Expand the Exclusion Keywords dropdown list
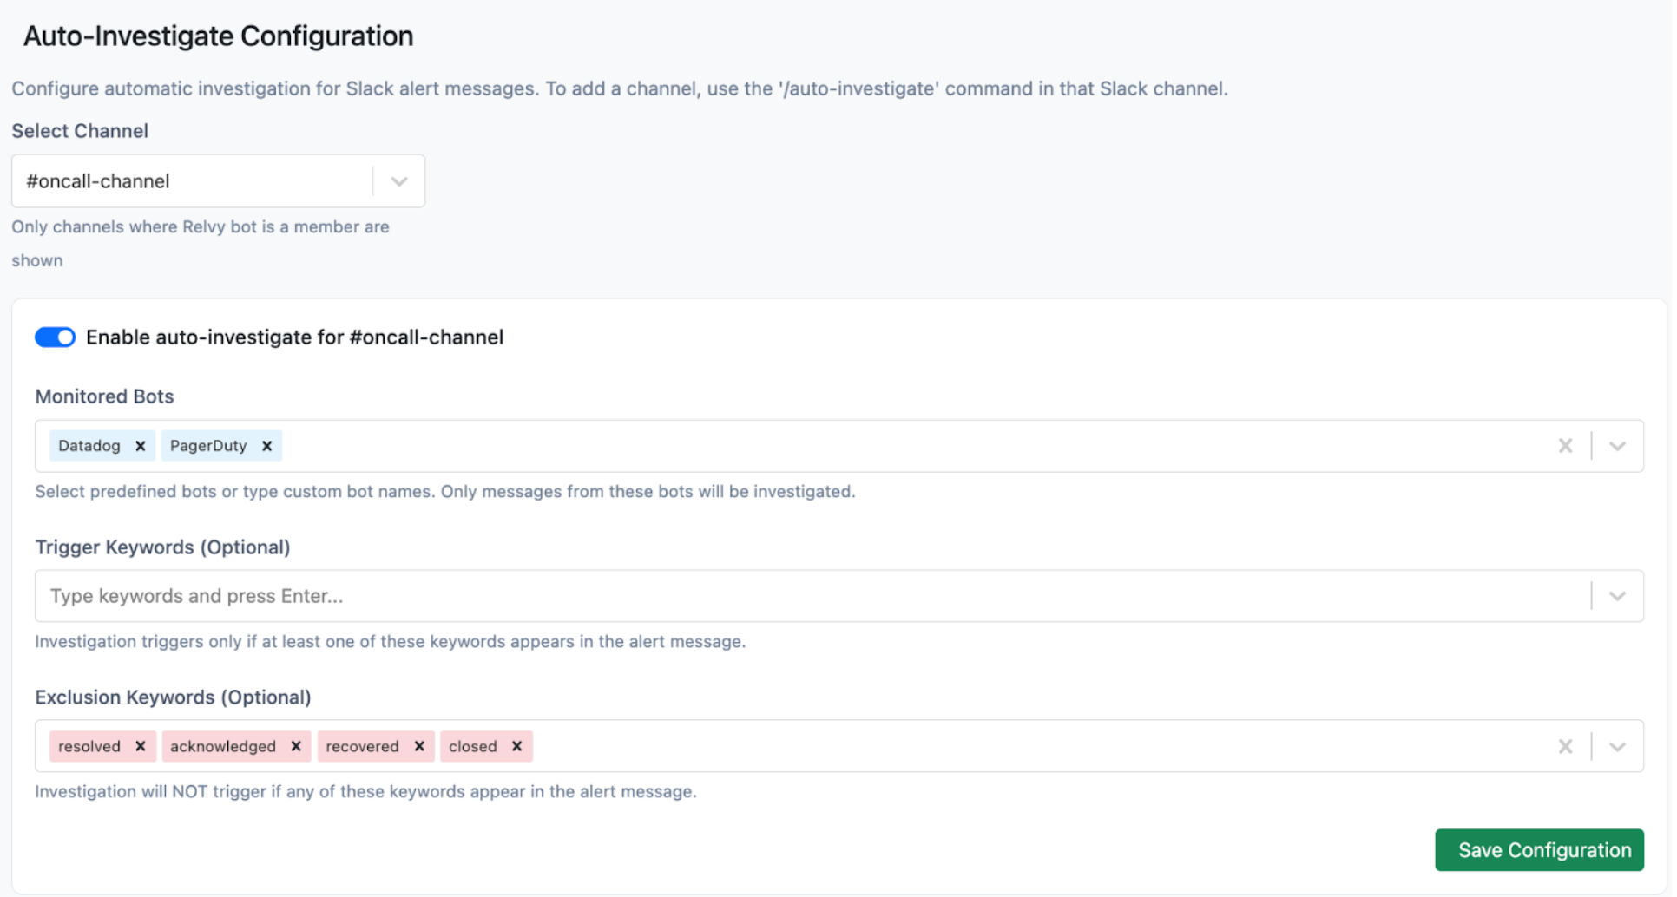The width and height of the screenshot is (1677, 897). (x=1617, y=746)
